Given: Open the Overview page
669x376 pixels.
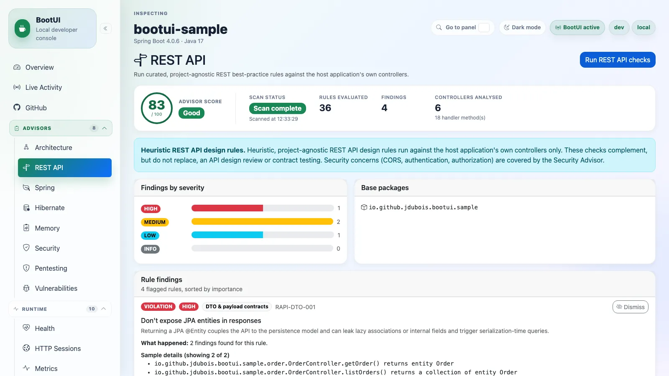Looking at the screenshot, I should [x=61, y=67].
